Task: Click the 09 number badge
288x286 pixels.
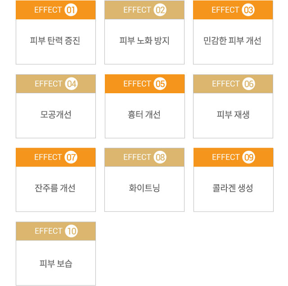Action: (x=248, y=157)
